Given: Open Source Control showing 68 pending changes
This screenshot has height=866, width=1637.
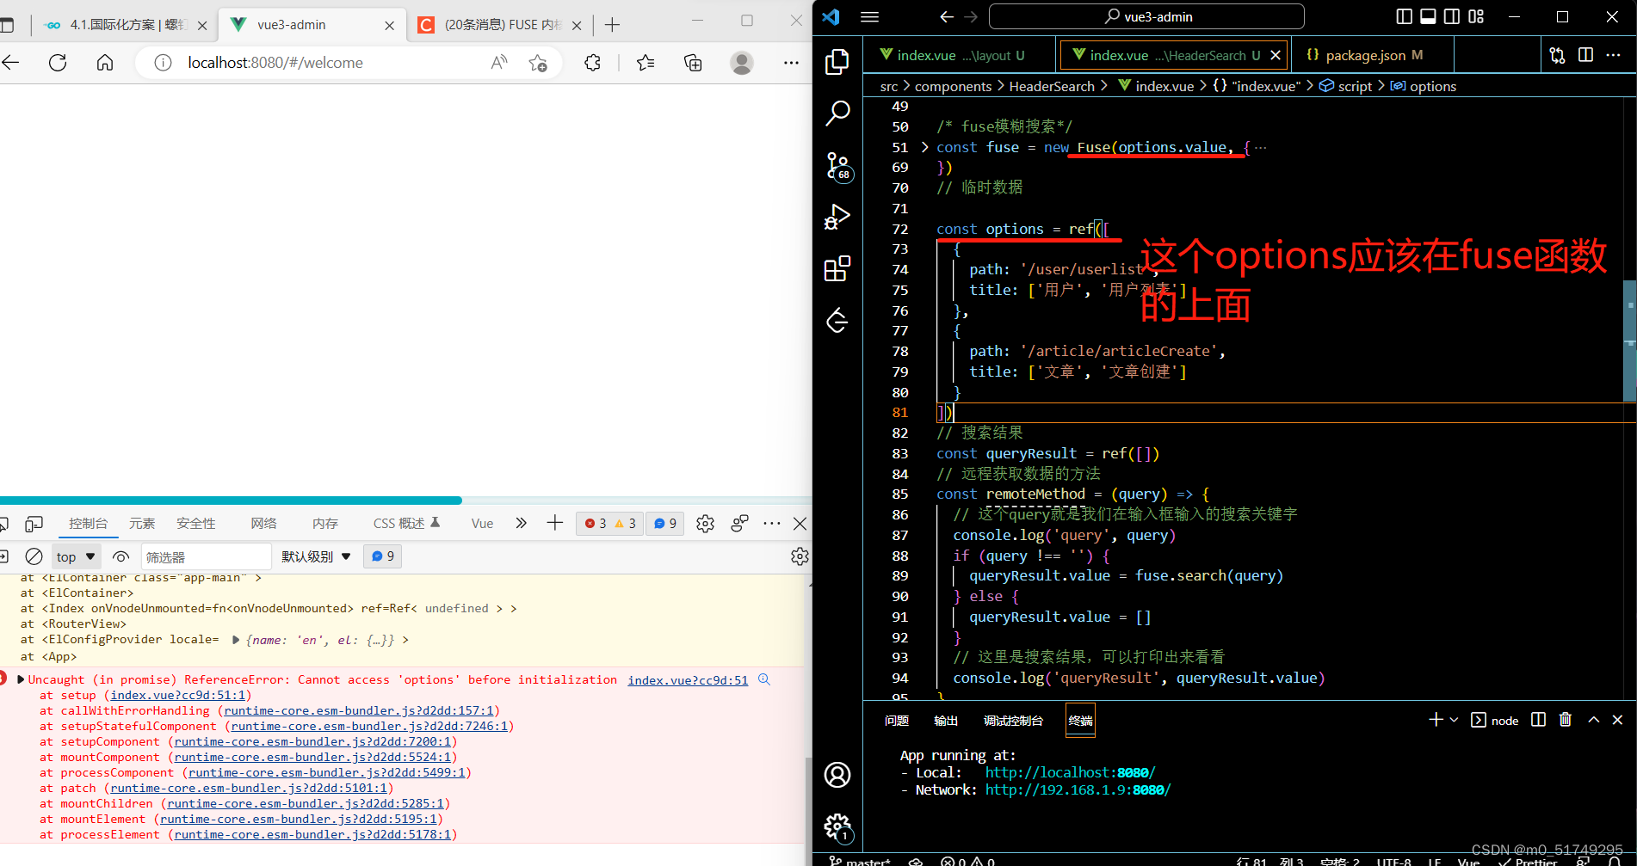Looking at the screenshot, I should click(837, 167).
